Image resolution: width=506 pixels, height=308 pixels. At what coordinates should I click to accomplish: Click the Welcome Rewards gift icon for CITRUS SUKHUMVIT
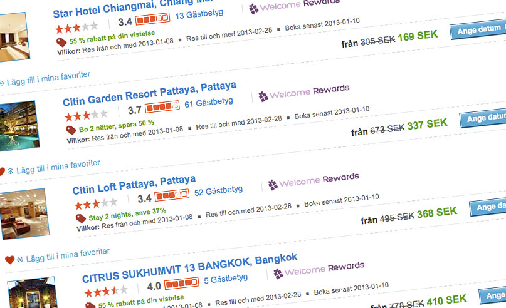pyautogui.click(x=278, y=274)
